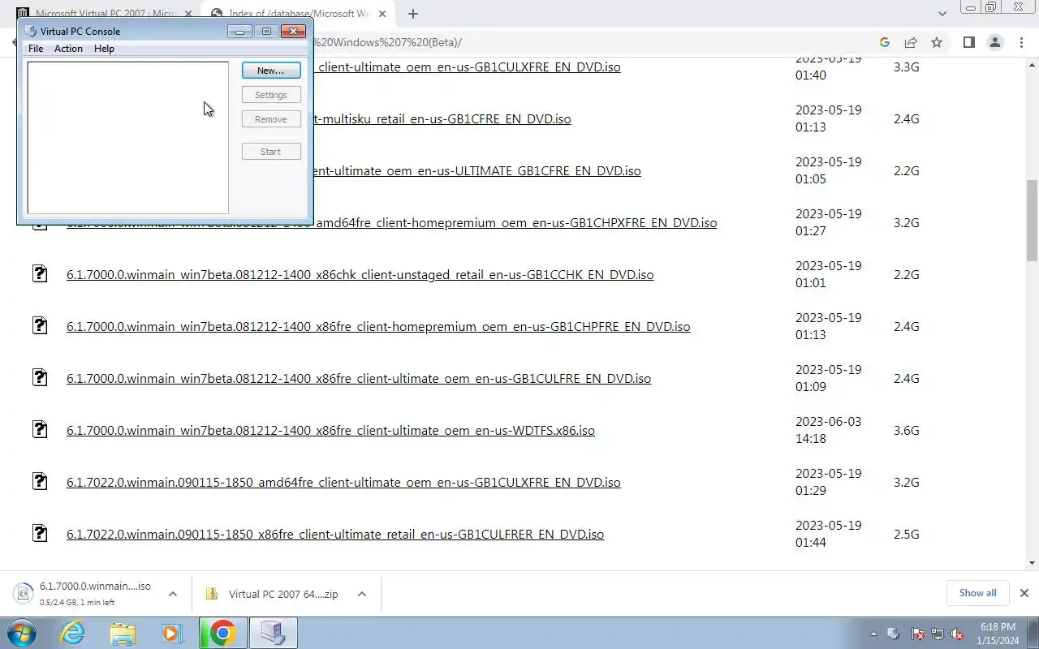Launch Internet Explorer from the taskbar
Screen dimensions: 1039x649
73,633
